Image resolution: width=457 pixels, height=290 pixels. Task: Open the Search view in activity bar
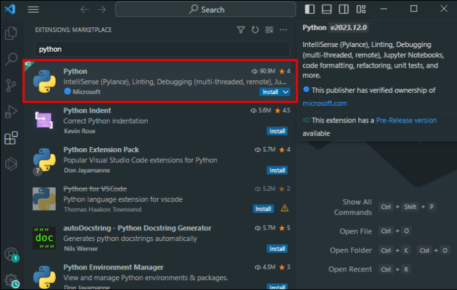pos(11,59)
